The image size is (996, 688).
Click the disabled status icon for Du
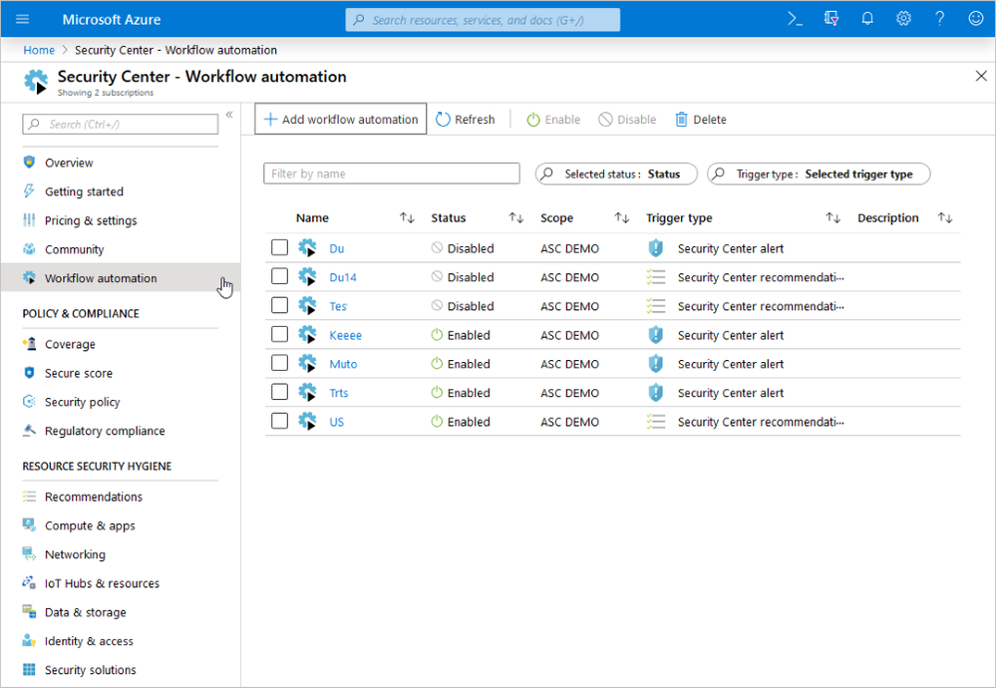437,247
